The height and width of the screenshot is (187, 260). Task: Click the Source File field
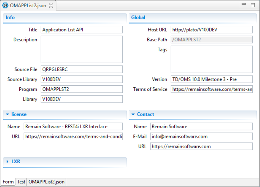coord(81,70)
